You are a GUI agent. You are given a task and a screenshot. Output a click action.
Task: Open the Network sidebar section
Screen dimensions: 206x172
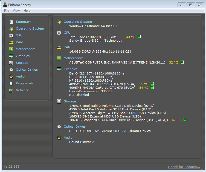(x=22, y=90)
